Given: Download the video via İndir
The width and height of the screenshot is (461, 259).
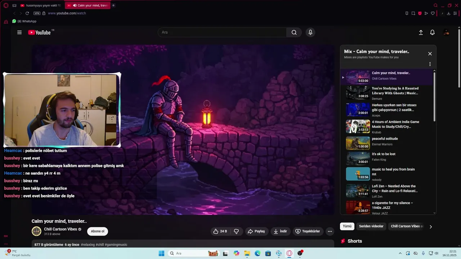Looking at the screenshot, I should point(281,231).
